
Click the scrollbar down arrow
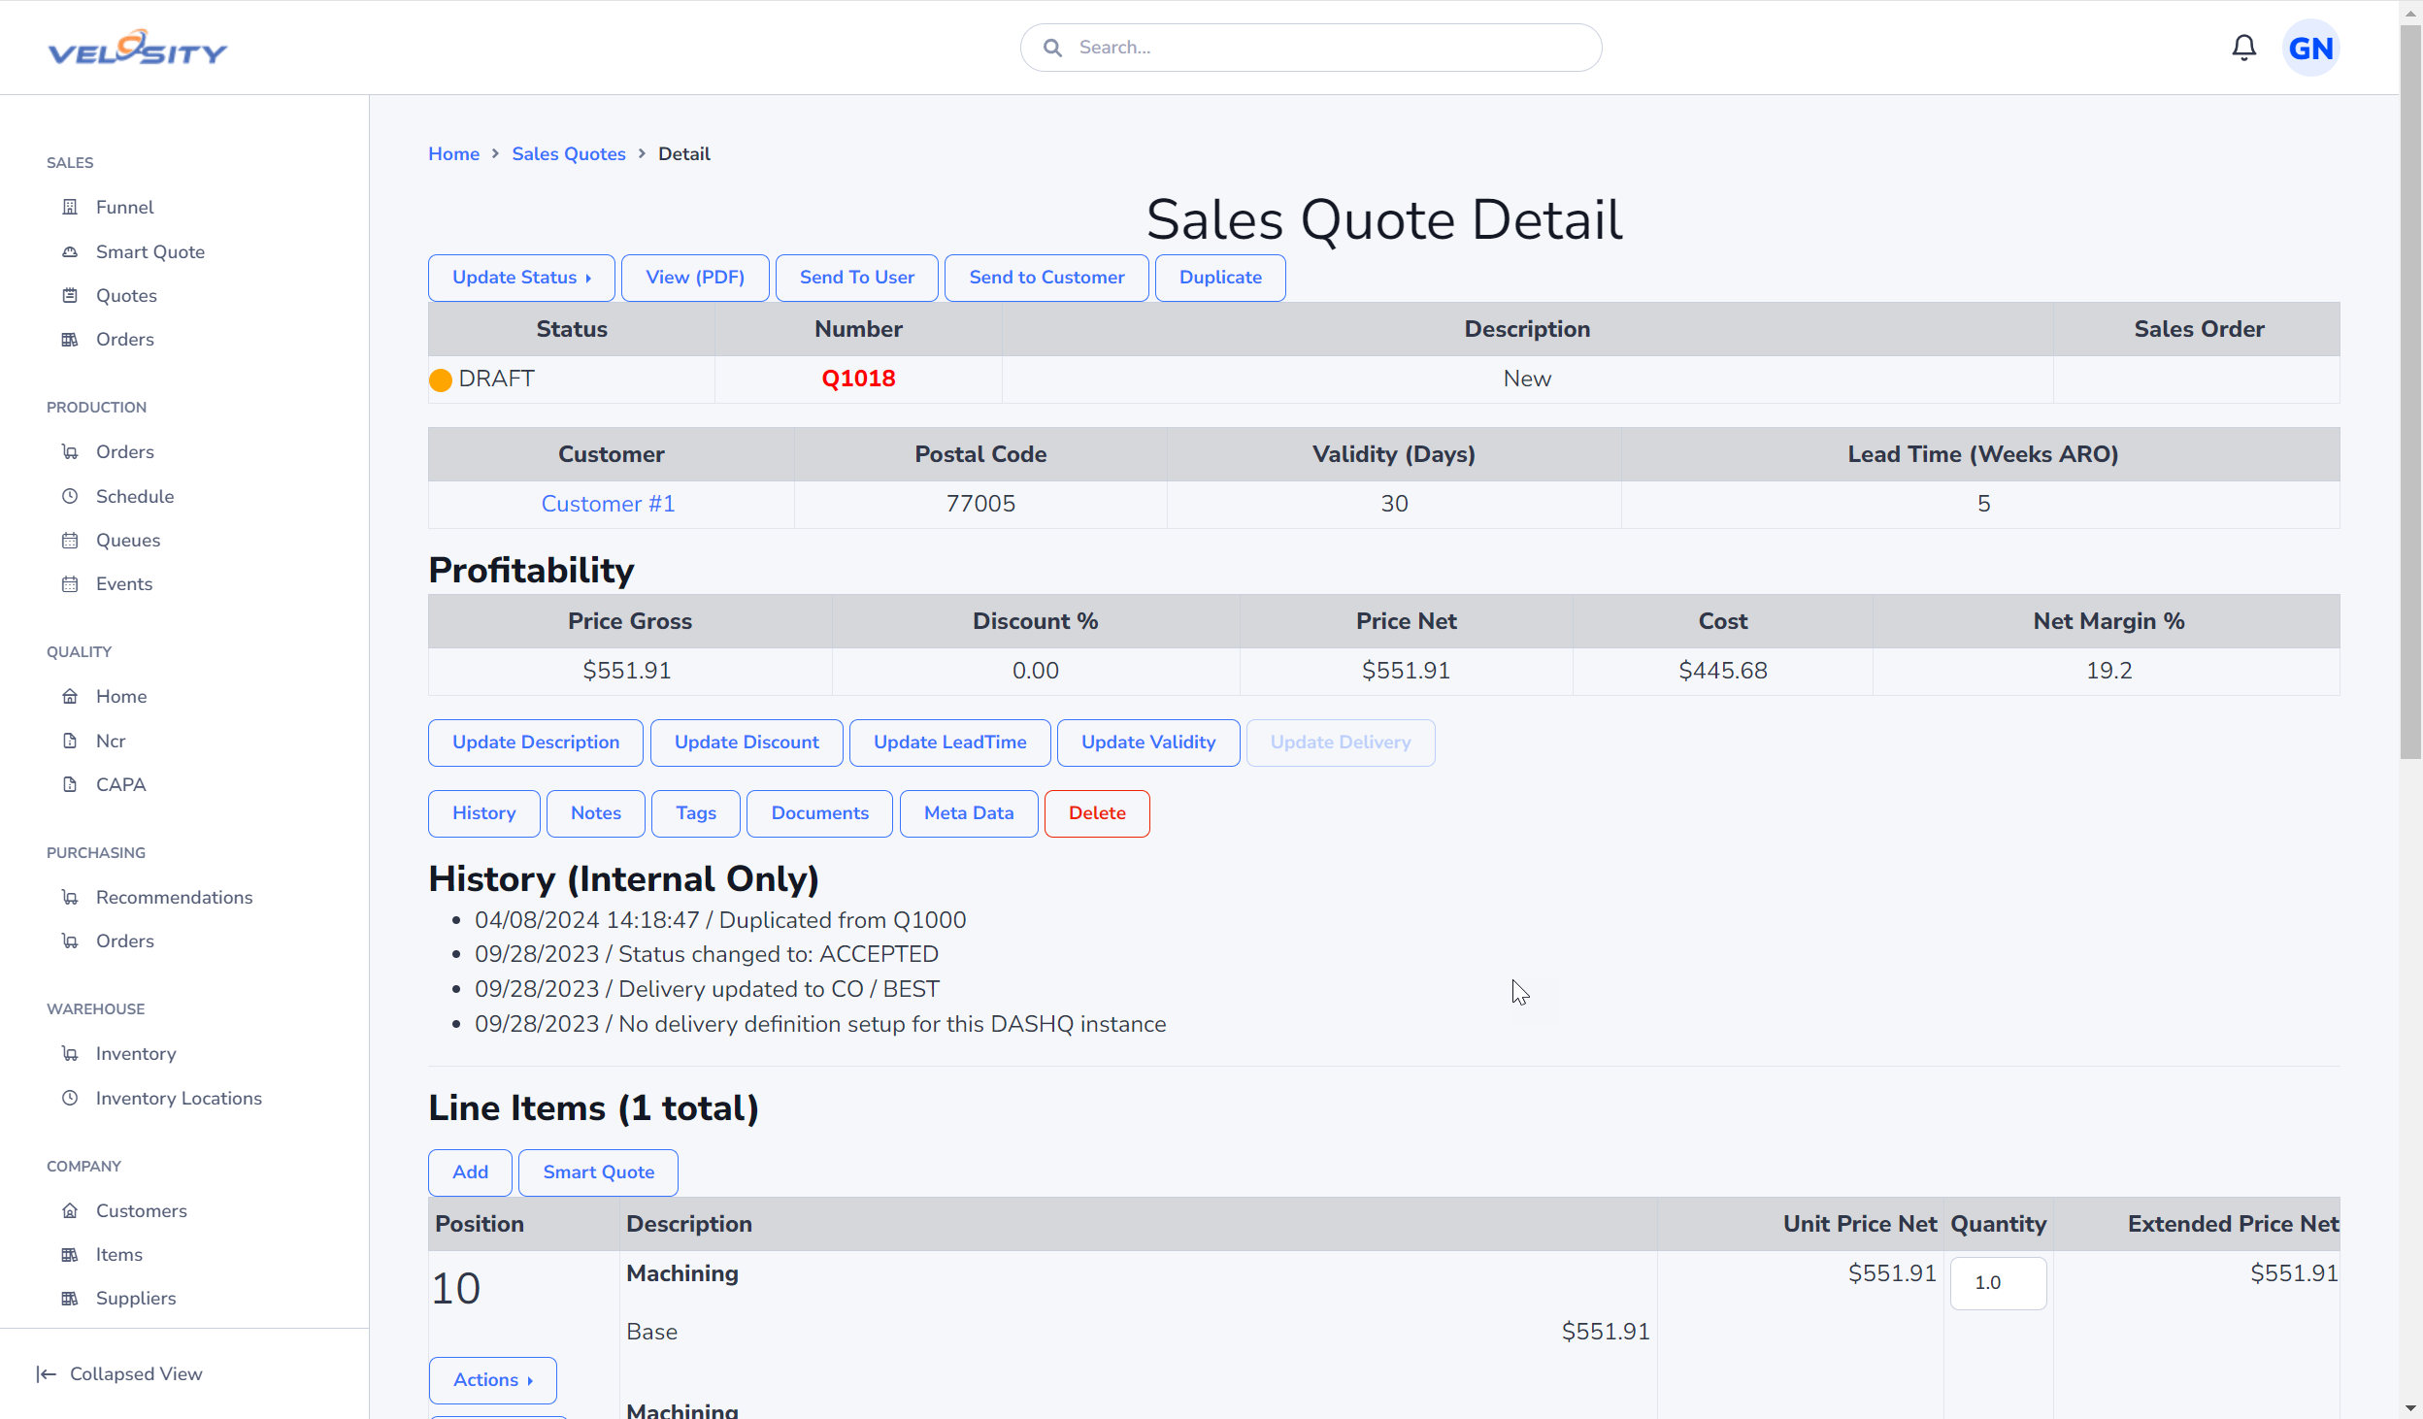2410,1407
